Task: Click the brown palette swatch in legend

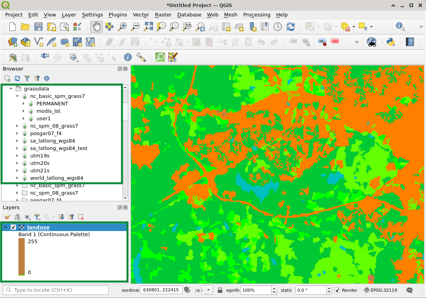Action: coord(22,256)
